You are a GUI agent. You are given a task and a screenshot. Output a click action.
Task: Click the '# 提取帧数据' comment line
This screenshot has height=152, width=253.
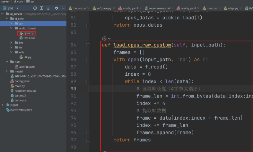tap(151, 111)
